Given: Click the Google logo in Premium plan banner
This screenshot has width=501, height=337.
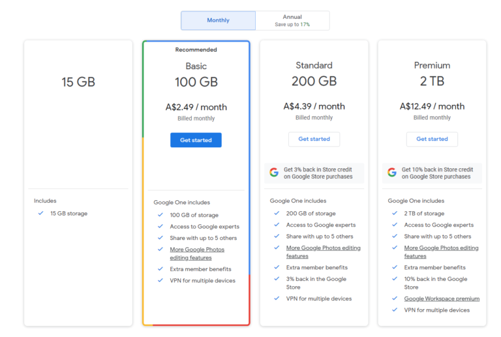Looking at the screenshot, I should click(x=392, y=173).
